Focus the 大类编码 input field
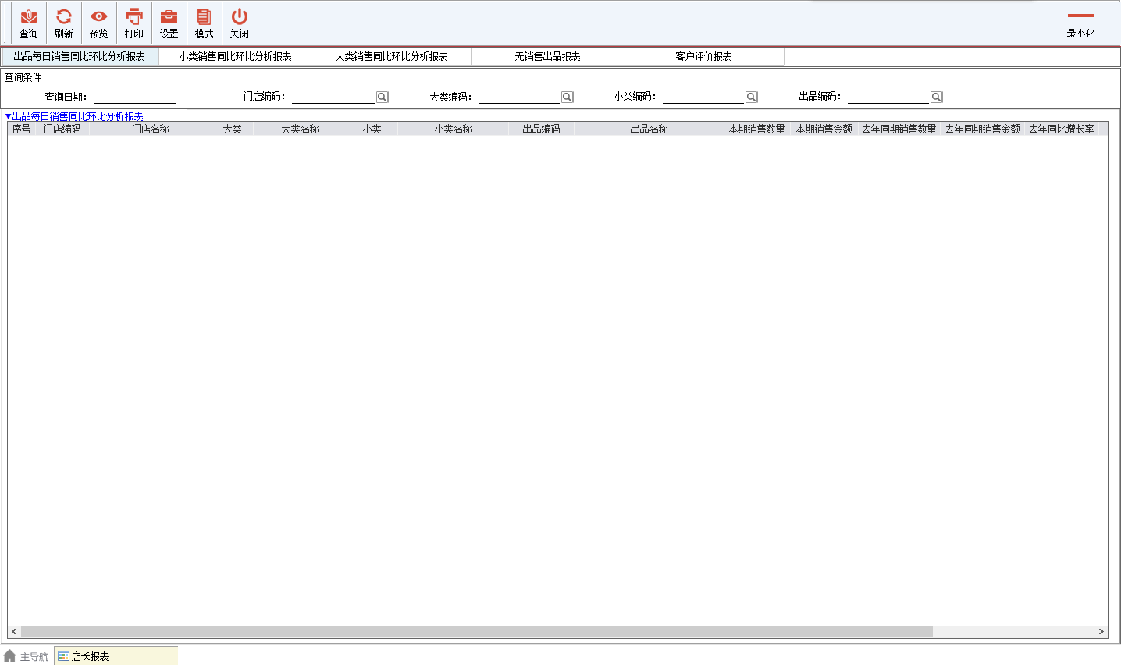The width and height of the screenshot is (1121, 667). (x=519, y=97)
